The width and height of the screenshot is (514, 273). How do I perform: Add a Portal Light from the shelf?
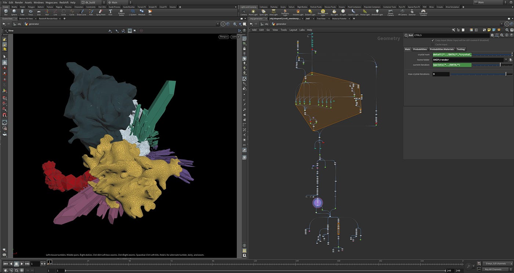click(x=365, y=12)
